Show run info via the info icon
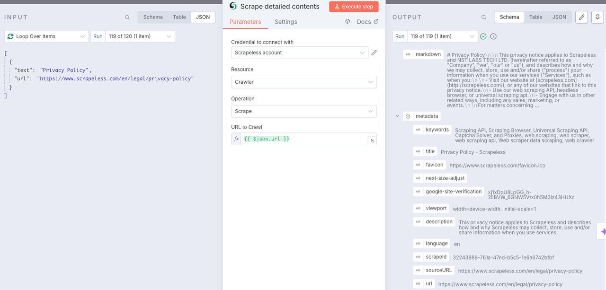The height and width of the screenshot is (290, 606). [493, 36]
